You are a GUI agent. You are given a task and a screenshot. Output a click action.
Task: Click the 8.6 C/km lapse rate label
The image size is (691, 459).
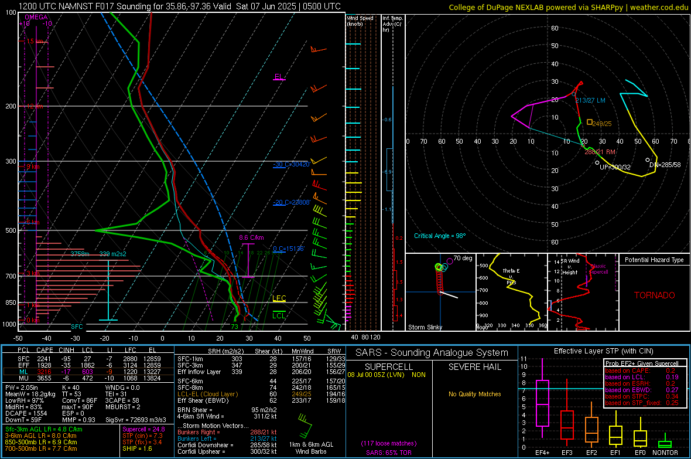click(251, 237)
